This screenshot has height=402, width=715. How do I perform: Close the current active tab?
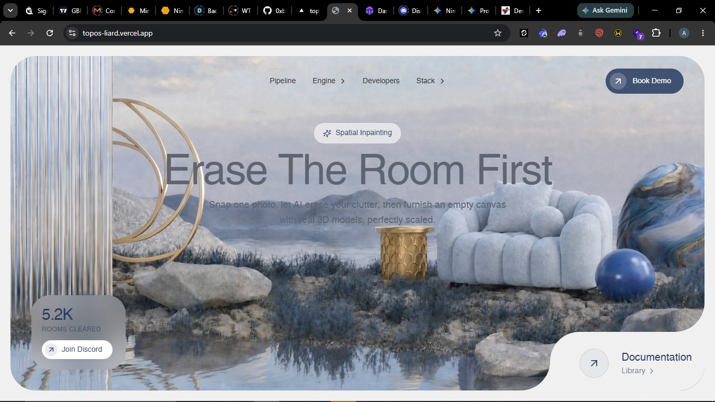(x=350, y=10)
